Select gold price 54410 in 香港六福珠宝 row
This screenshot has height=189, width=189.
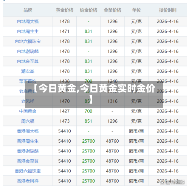pos(65,171)
